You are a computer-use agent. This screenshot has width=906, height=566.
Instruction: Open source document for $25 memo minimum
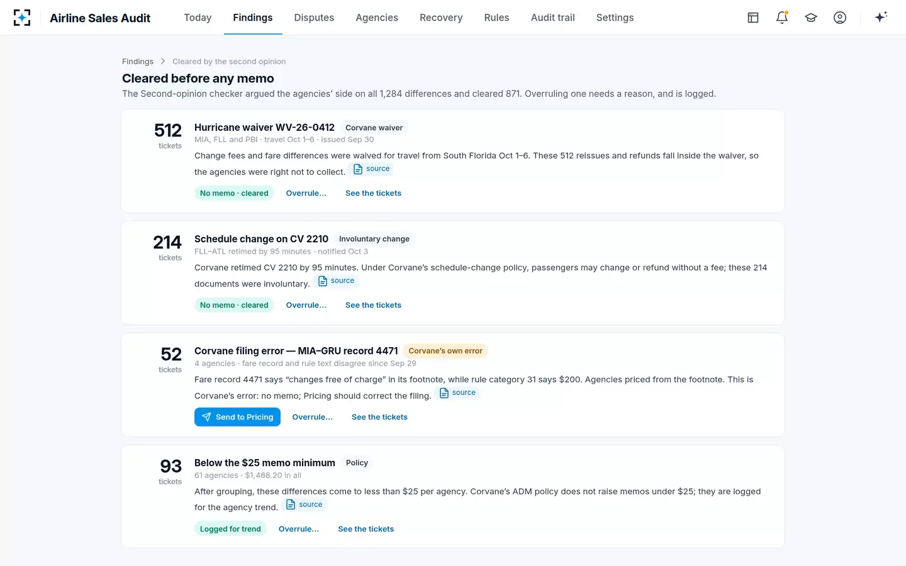point(305,504)
